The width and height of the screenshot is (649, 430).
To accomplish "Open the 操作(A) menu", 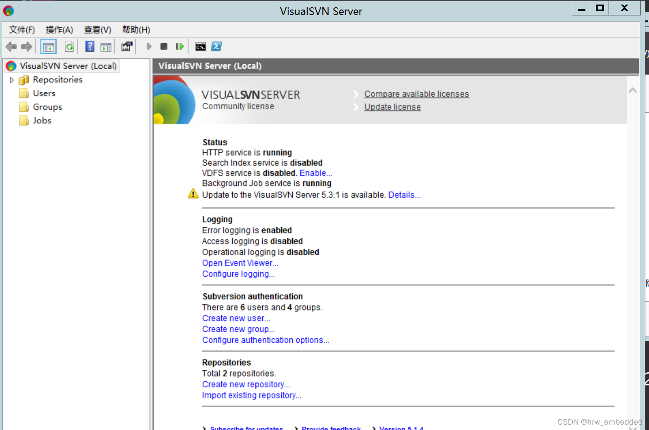I will click(x=60, y=30).
